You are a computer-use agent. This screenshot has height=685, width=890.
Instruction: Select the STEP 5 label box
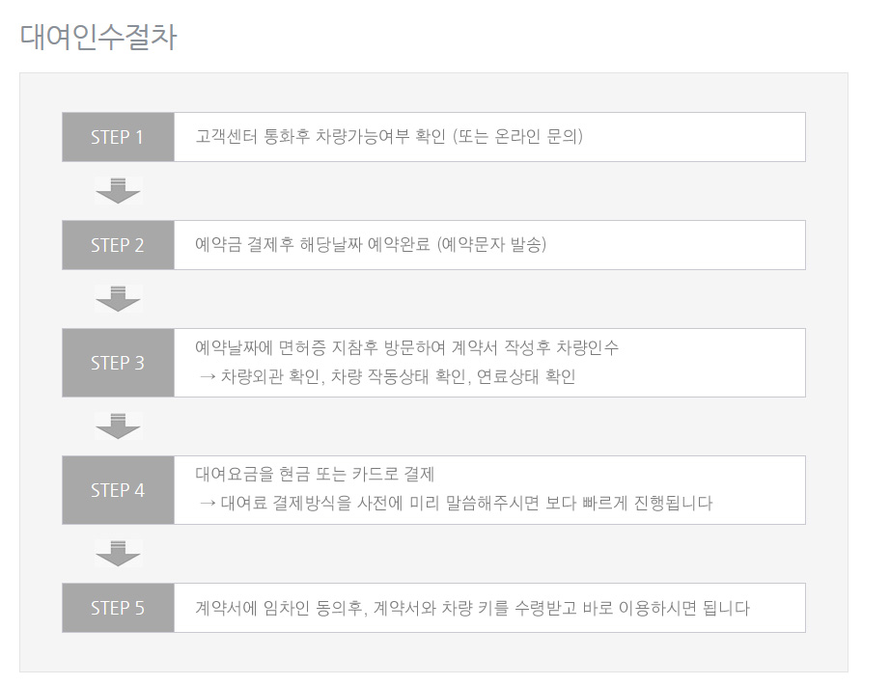118,608
